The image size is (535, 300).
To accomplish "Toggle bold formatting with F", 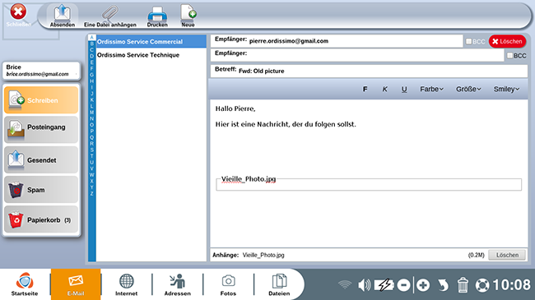I will pyautogui.click(x=365, y=89).
